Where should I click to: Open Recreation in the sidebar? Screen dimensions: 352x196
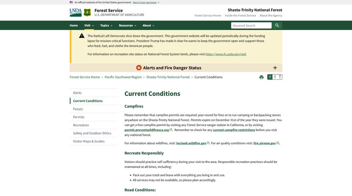(94, 125)
